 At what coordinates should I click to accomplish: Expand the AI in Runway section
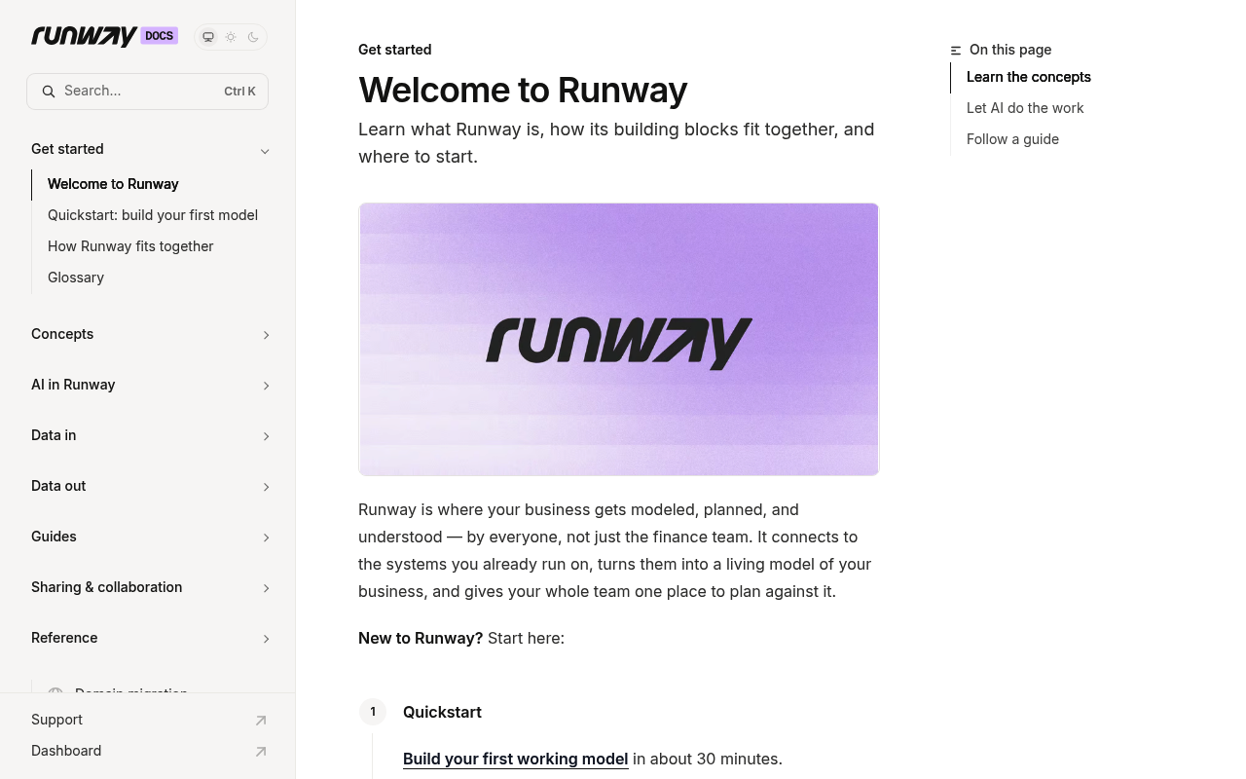coord(151,385)
